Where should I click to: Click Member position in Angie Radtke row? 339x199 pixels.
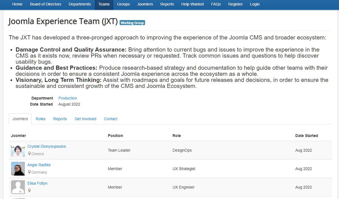tap(115, 169)
